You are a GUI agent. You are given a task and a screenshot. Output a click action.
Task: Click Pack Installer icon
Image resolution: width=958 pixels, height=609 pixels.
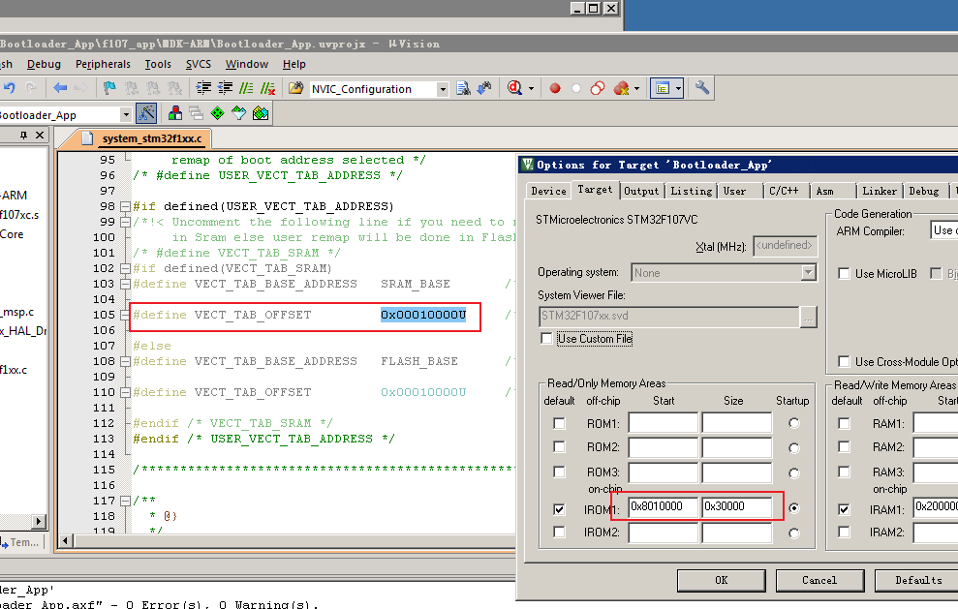(261, 113)
